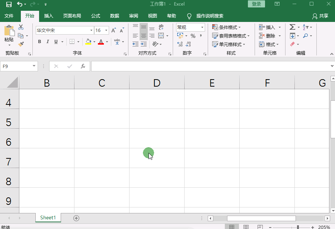Center text horizontally

(x=144, y=36)
